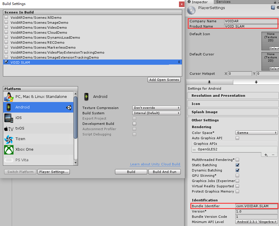
Task: Select PC, Mac & Linux Standalone platform icon
Action: (9, 97)
